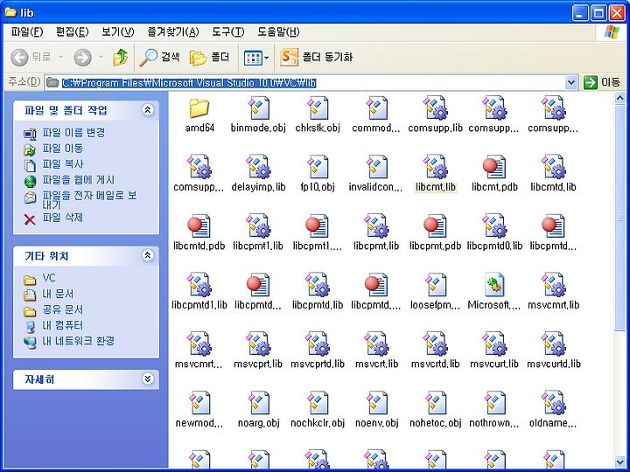This screenshot has width=630, height=472.
Task: Select the noarg.obj file icon
Action: [x=258, y=403]
